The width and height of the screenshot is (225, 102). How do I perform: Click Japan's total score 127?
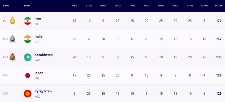(219, 75)
